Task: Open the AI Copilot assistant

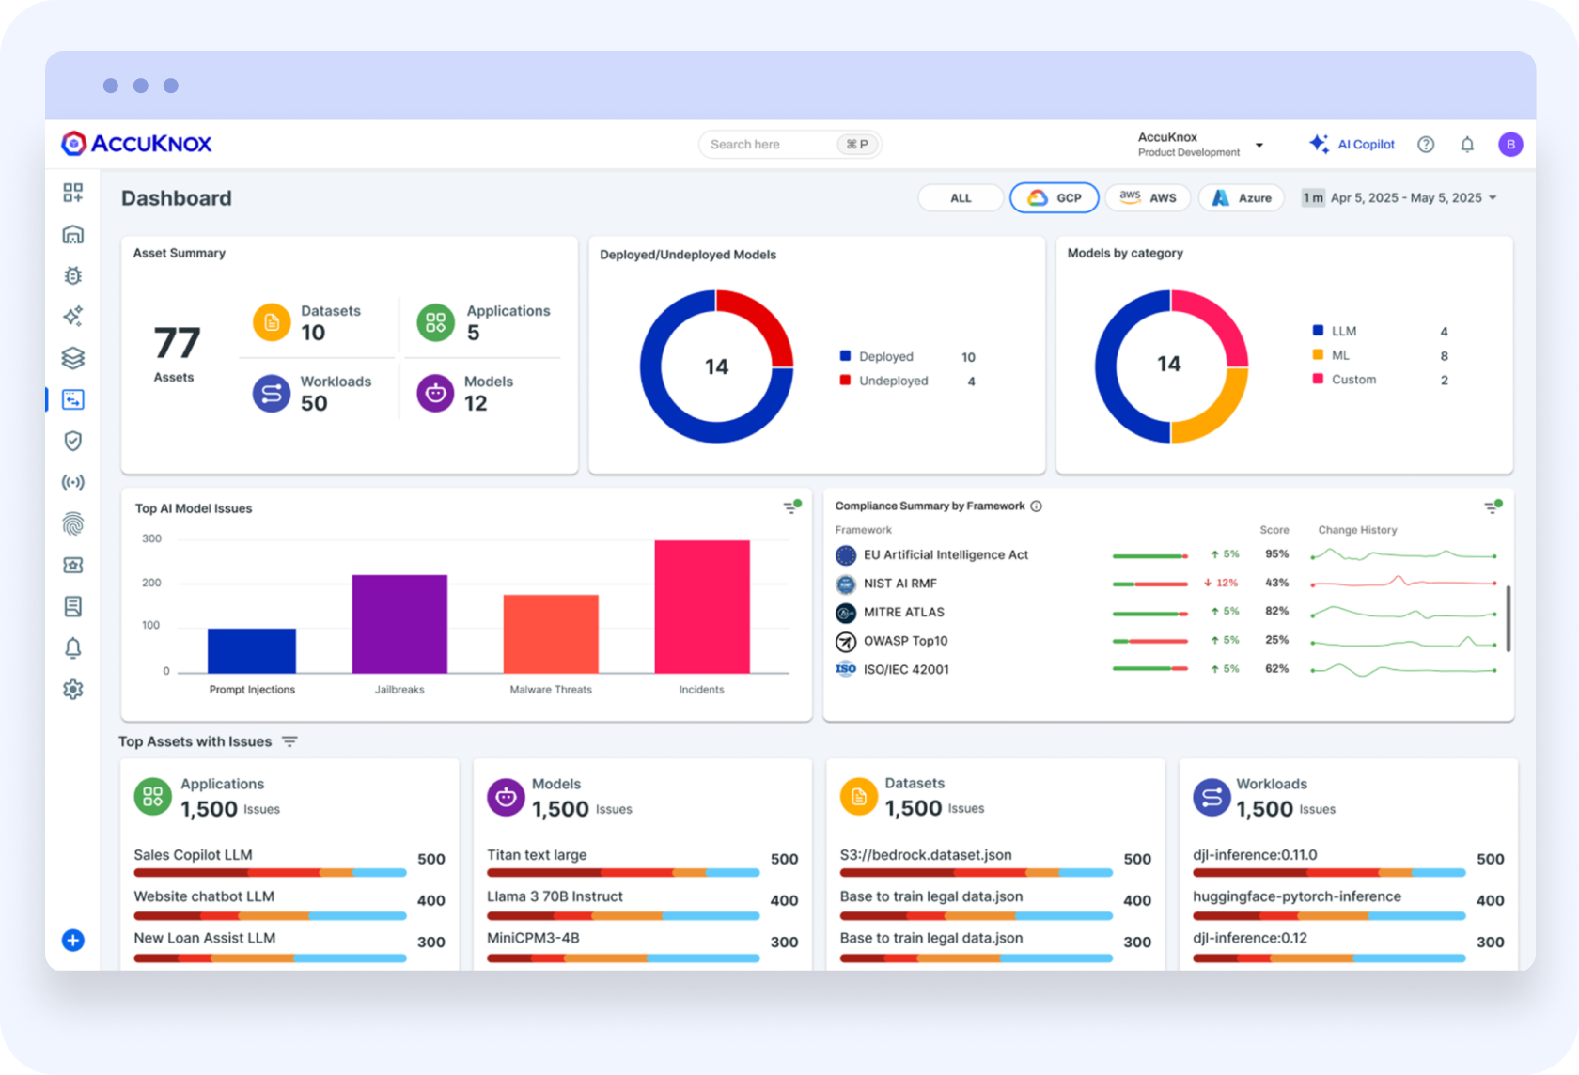Action: (1352, 145)
